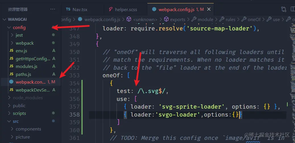Click the JS icon beside env.js
This screenshot has height=143, width=295.
point(11,51)
